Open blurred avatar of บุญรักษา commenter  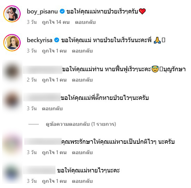(x=12, y=71)
